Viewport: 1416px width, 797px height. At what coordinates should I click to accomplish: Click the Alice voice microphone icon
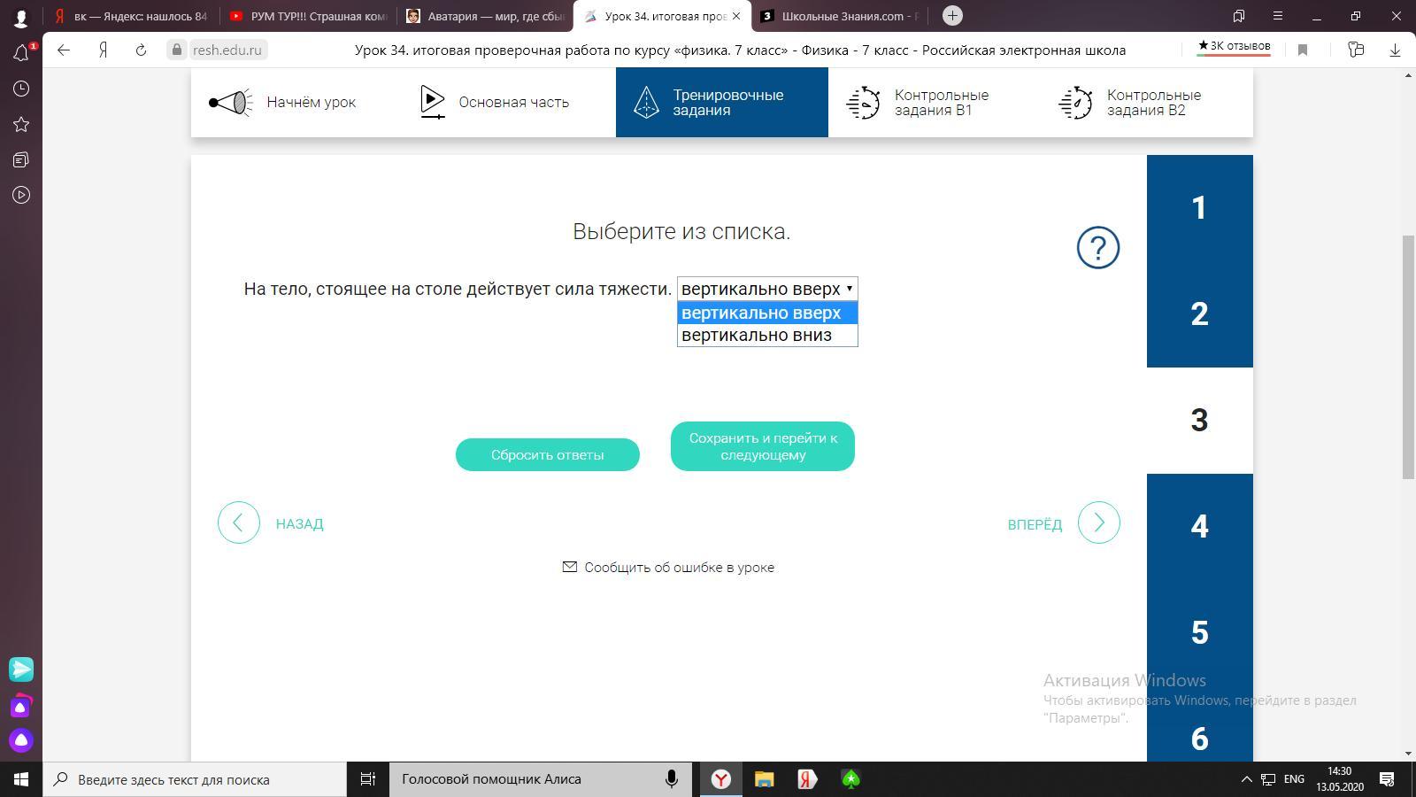tap(672, 779)
